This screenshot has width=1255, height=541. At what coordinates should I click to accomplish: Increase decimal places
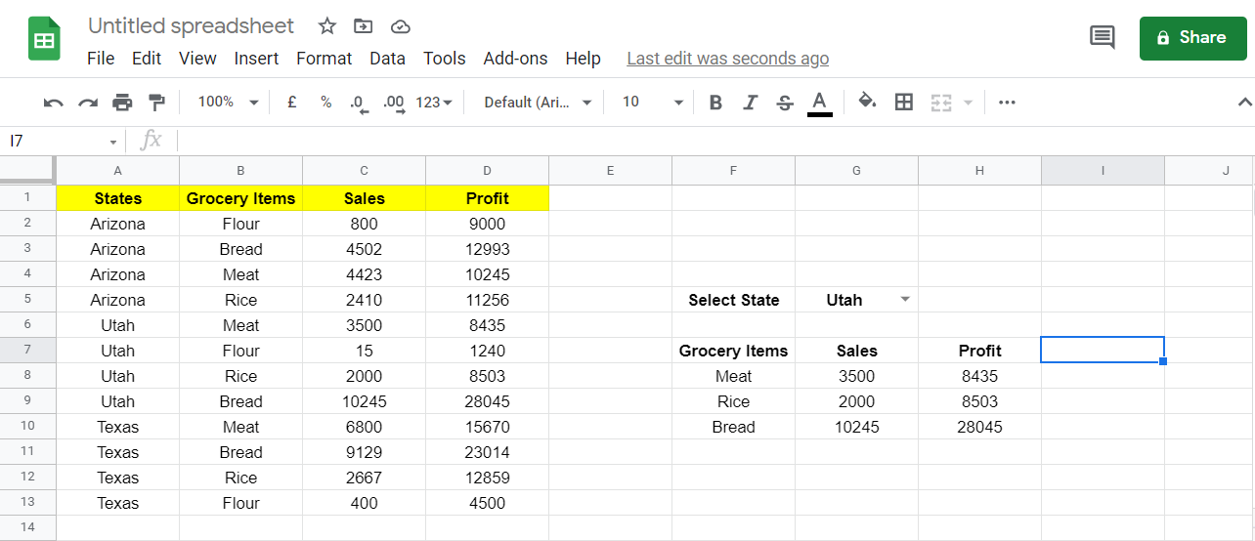(x=394, y=102)
